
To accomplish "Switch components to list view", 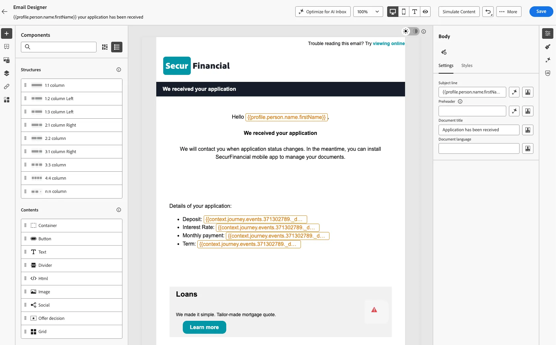I will (117, 47).
